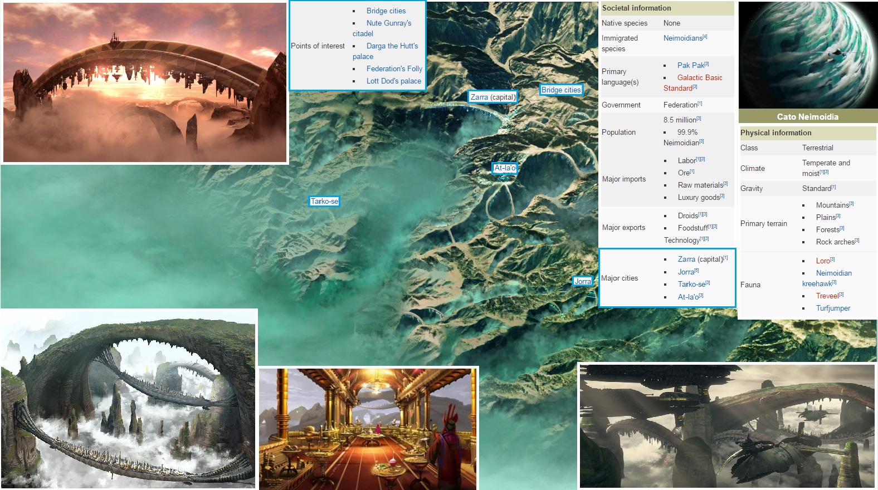Open the Neimoidians species link
The image size is (878, 490).
(x=682, y=38)
